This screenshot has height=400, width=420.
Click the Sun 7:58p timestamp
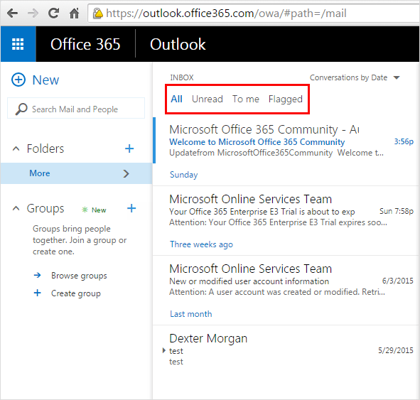pyautogui.click(x=397, y=211)
